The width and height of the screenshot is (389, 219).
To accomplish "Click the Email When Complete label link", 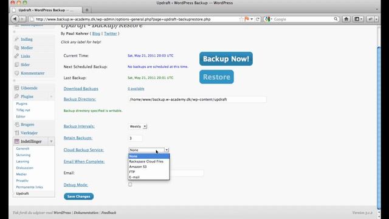I will 84,161.
